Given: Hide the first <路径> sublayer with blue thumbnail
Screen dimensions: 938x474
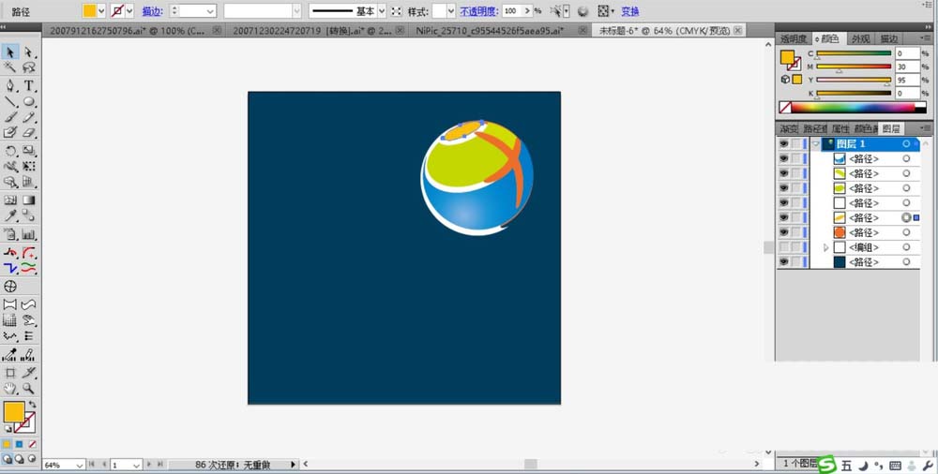Looking at the screenshot, I should [783, 158].
